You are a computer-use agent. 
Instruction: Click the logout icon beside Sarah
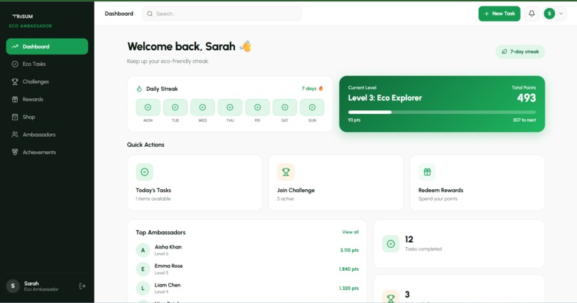82,286
